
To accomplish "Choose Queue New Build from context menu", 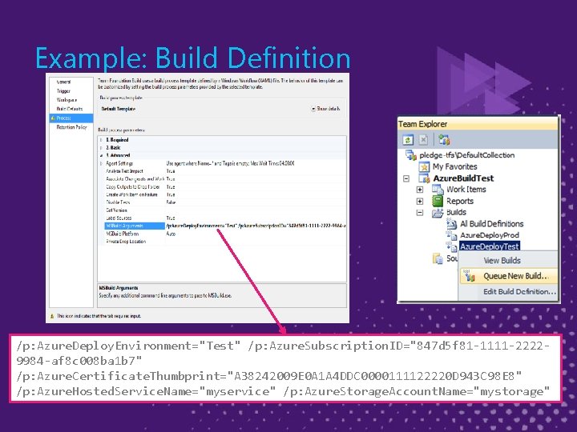I will [x=509, y=276].
